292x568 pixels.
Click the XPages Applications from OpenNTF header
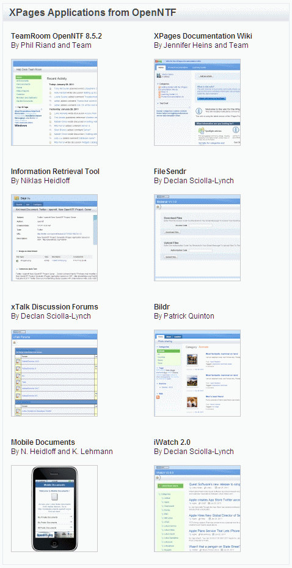[93, 13]
